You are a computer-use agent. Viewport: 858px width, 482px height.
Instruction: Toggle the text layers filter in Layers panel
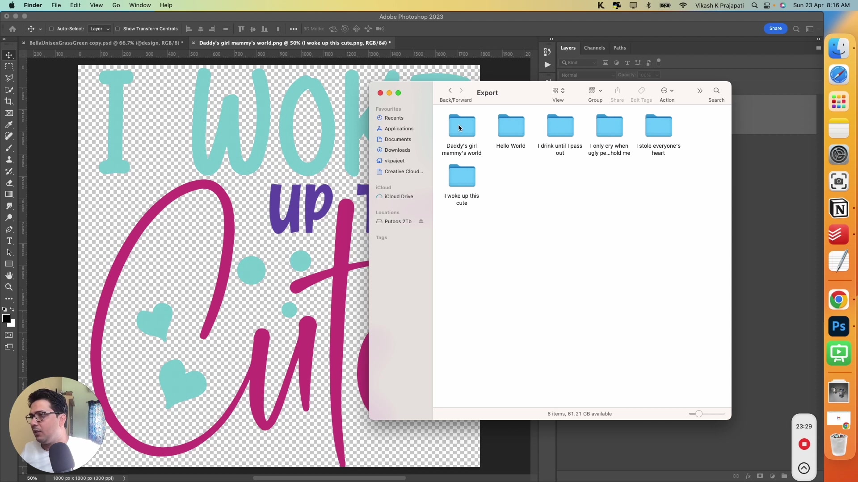point(627,63)
